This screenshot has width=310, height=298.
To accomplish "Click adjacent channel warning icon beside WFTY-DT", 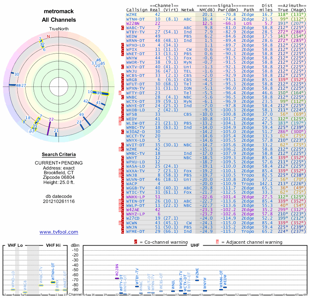I will (x=120, y=93).
